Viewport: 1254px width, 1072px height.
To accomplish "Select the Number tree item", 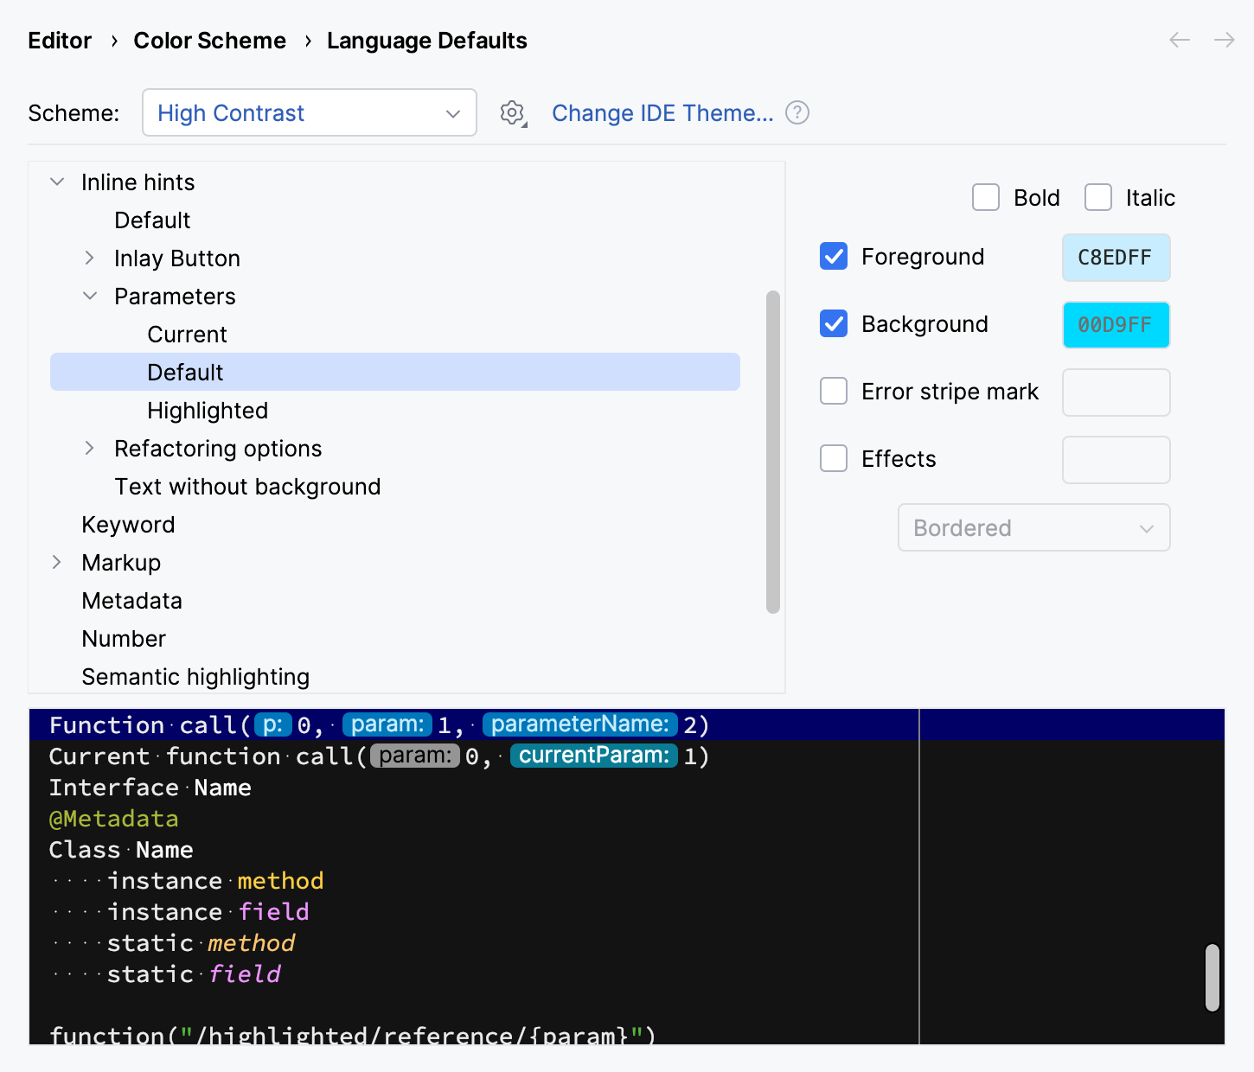I will (124, 639).
